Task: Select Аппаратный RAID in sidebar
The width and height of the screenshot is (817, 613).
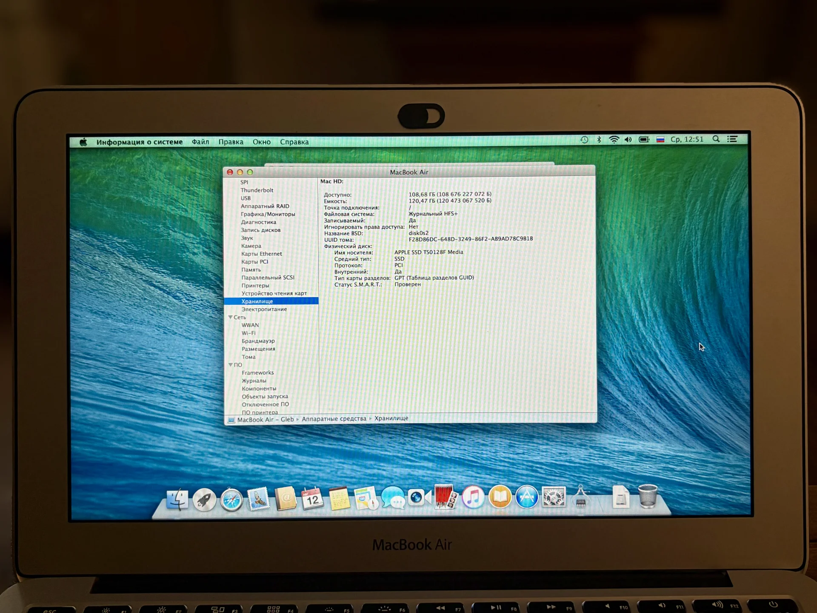Action: pos(265,206)
